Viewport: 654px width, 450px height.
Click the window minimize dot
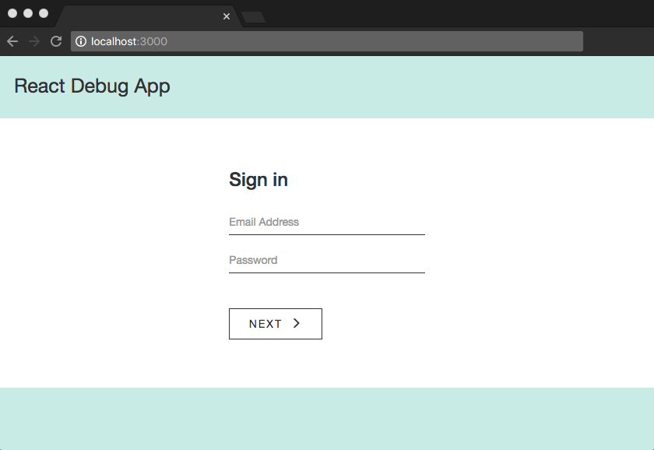point(28,13)
